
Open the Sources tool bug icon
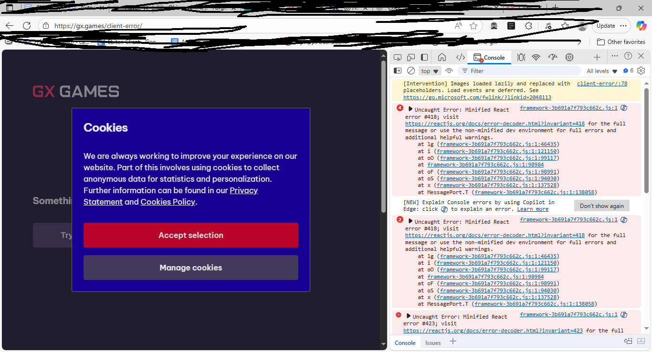pyautogui.click(x=521, y=58)
